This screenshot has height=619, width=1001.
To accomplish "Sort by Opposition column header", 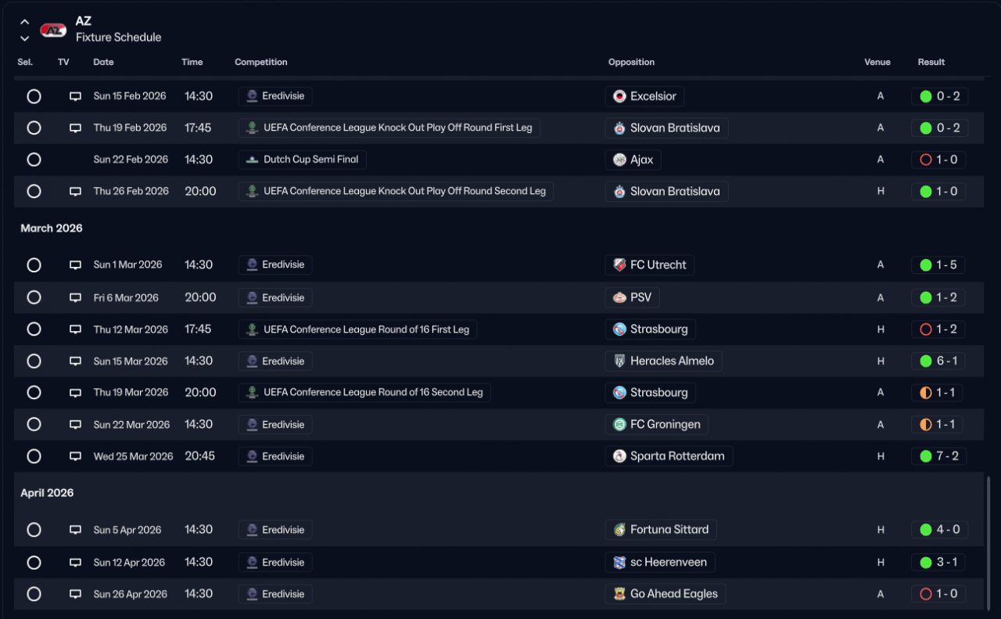I will [x=631, y=62].
